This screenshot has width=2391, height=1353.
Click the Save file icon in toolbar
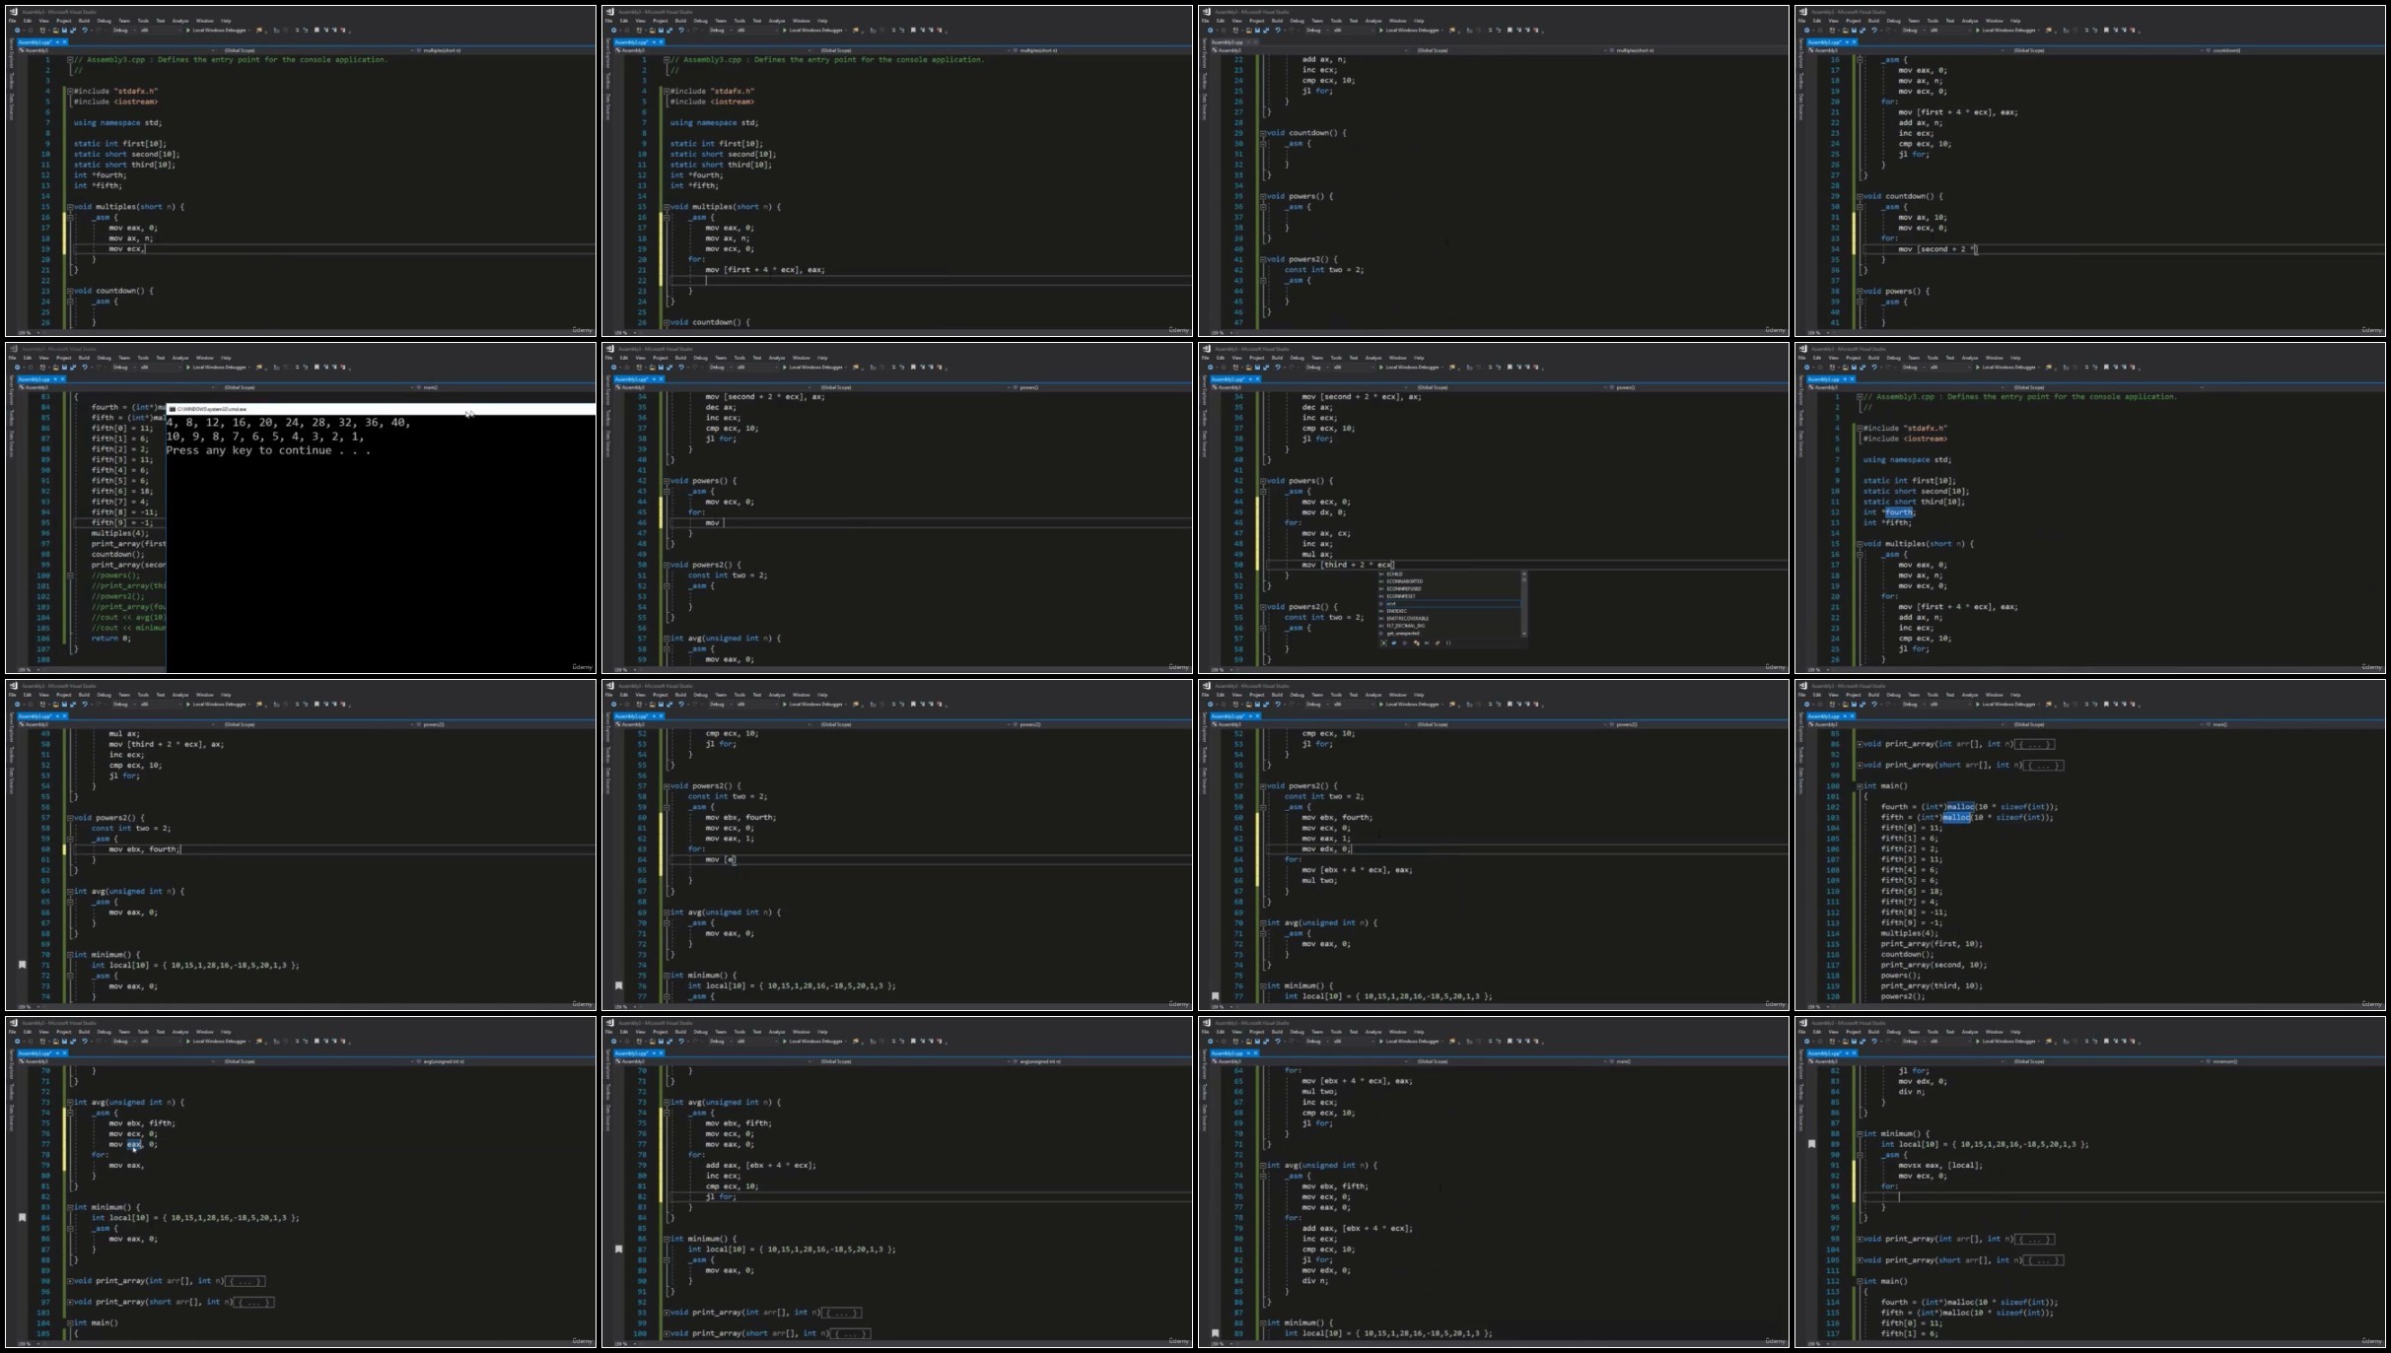64,31
